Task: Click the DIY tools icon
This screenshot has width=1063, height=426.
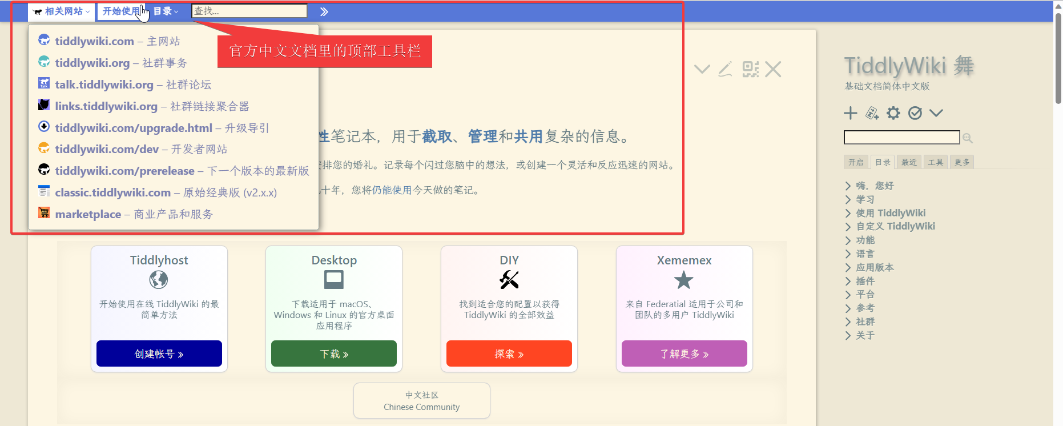Action: [x=509, y=280]
